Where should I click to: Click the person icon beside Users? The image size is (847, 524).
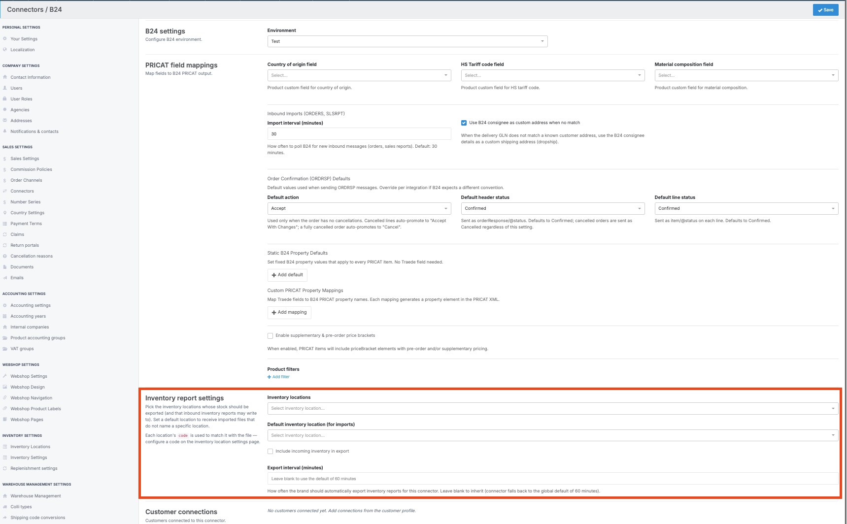[x=5, y=88]
